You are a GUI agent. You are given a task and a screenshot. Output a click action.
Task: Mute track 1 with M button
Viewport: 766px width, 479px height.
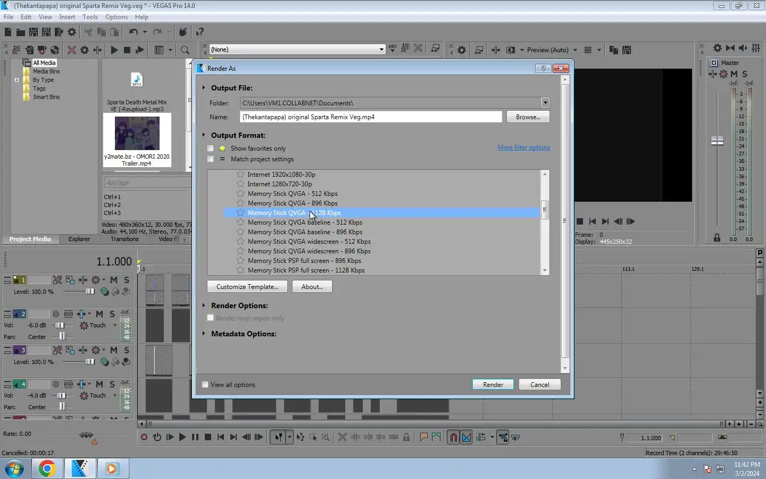(x=114, y=280)
